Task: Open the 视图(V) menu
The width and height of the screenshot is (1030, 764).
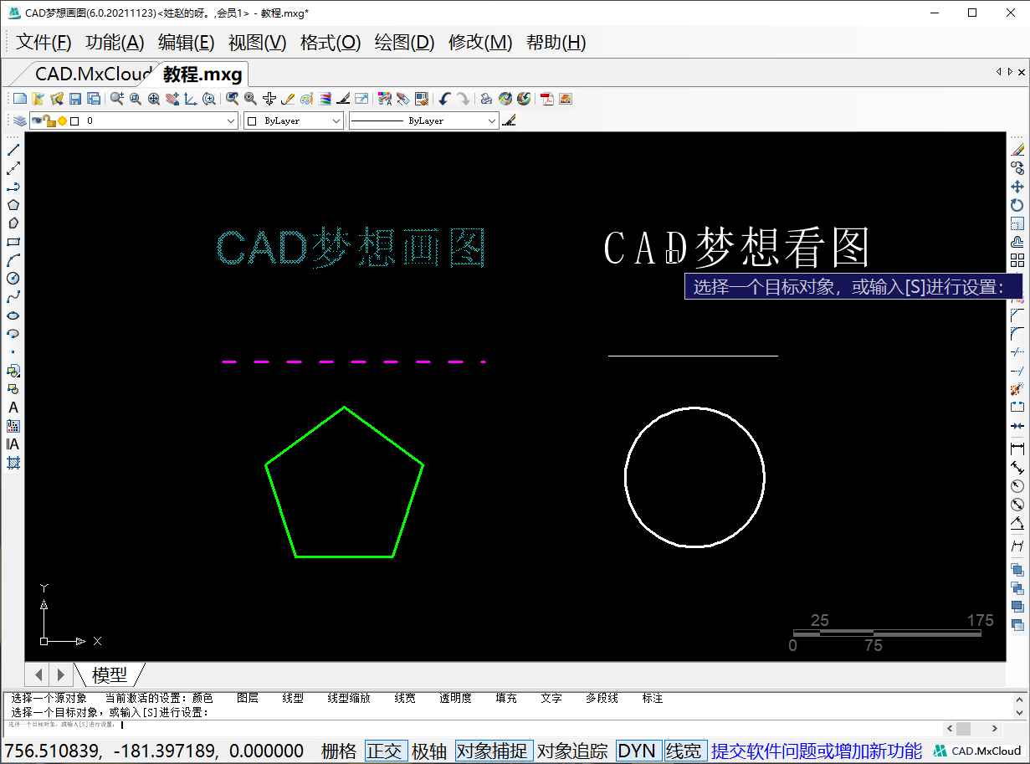Action: point(258,43)
